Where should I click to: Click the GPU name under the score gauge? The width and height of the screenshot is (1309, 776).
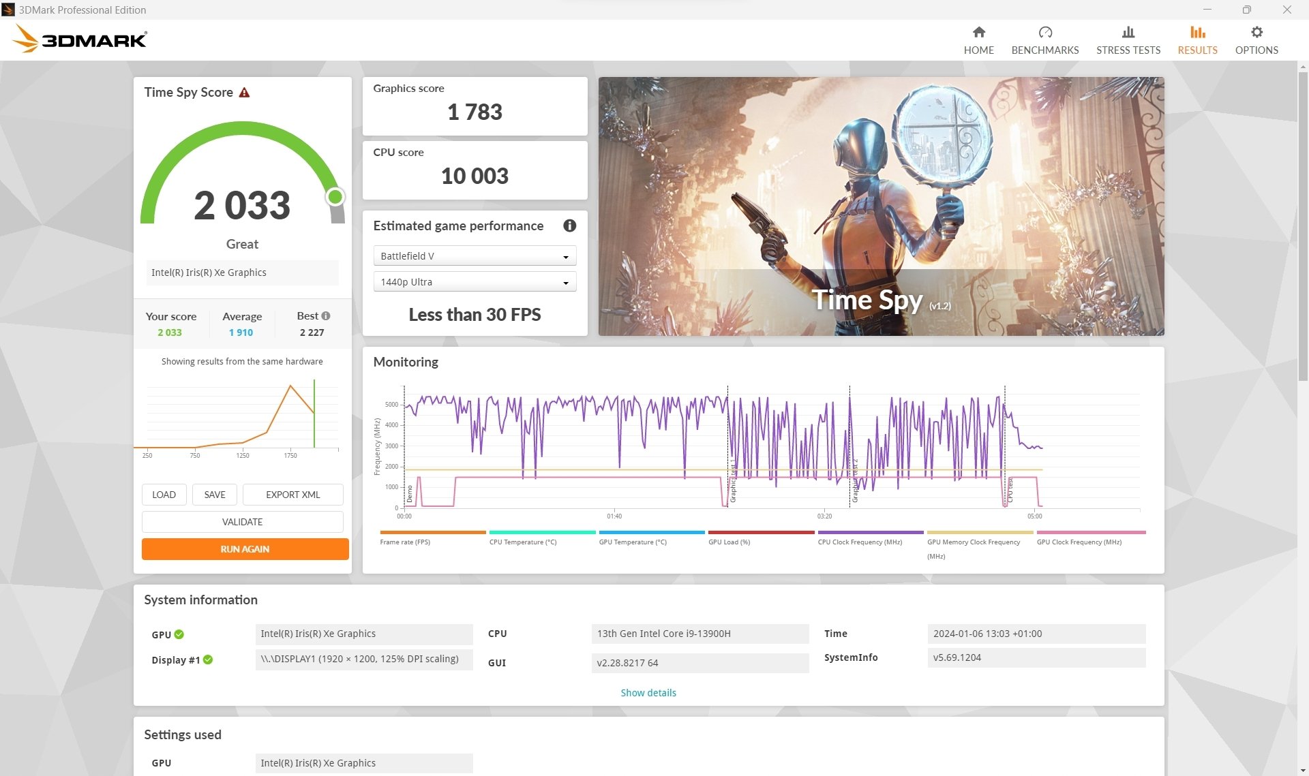click(x=242, y=273)
